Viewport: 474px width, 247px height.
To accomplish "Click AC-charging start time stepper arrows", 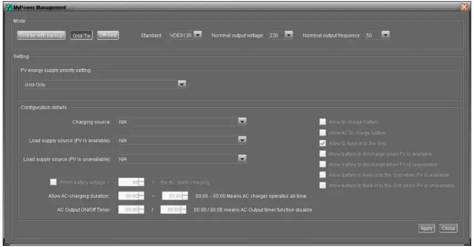I will coord(141,196).
